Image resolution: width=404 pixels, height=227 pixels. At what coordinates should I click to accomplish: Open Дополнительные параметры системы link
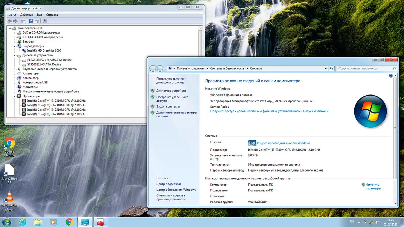pos(176,114)
